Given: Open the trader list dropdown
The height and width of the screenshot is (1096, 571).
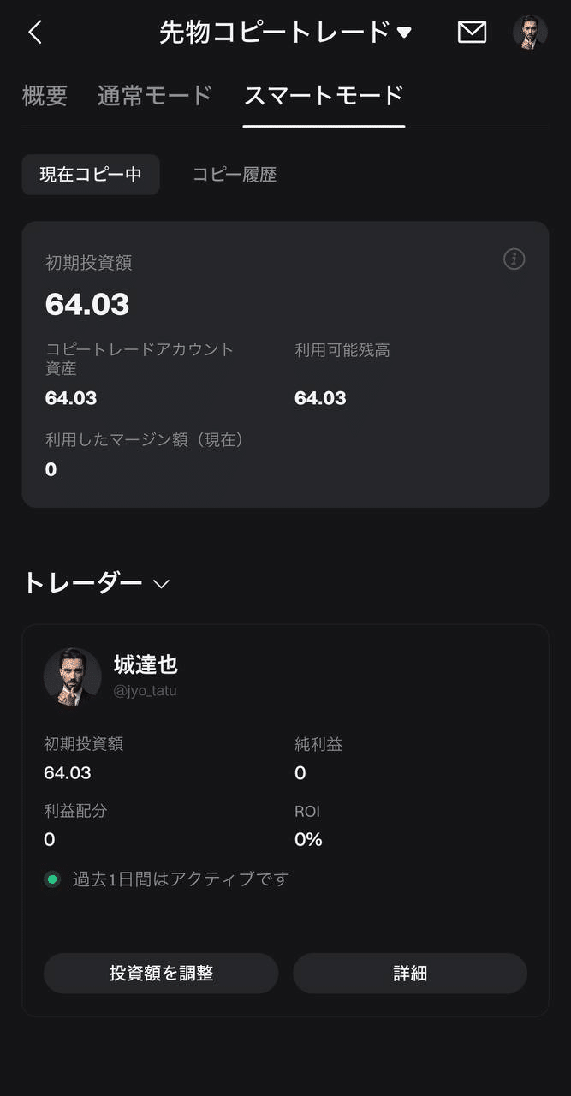Looking at the screenshot, I should [97, 583].
